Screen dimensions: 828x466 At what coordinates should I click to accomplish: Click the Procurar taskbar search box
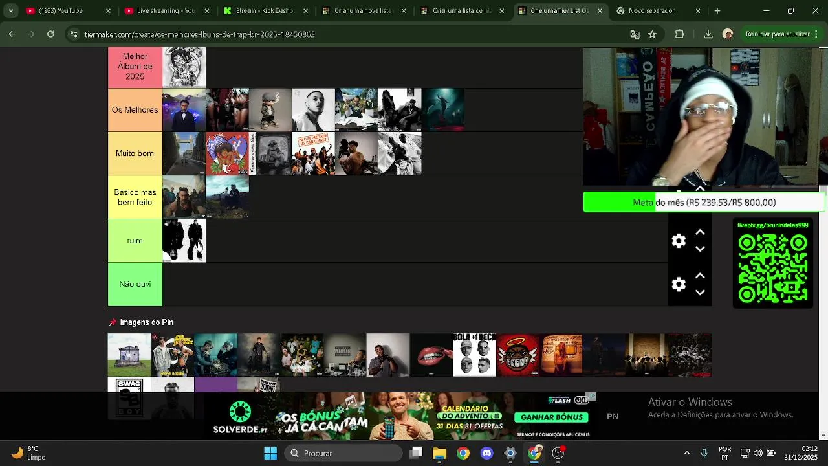point(343,453)
